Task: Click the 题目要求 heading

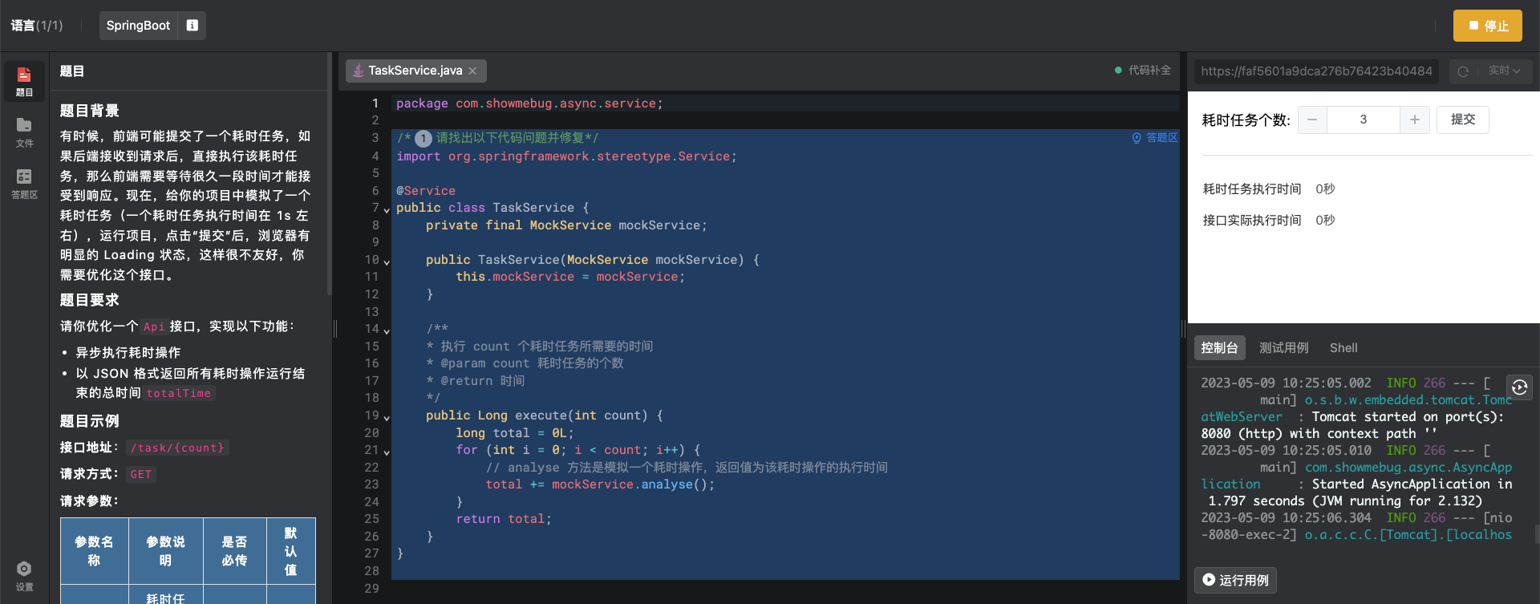Action: click(90, 300)
